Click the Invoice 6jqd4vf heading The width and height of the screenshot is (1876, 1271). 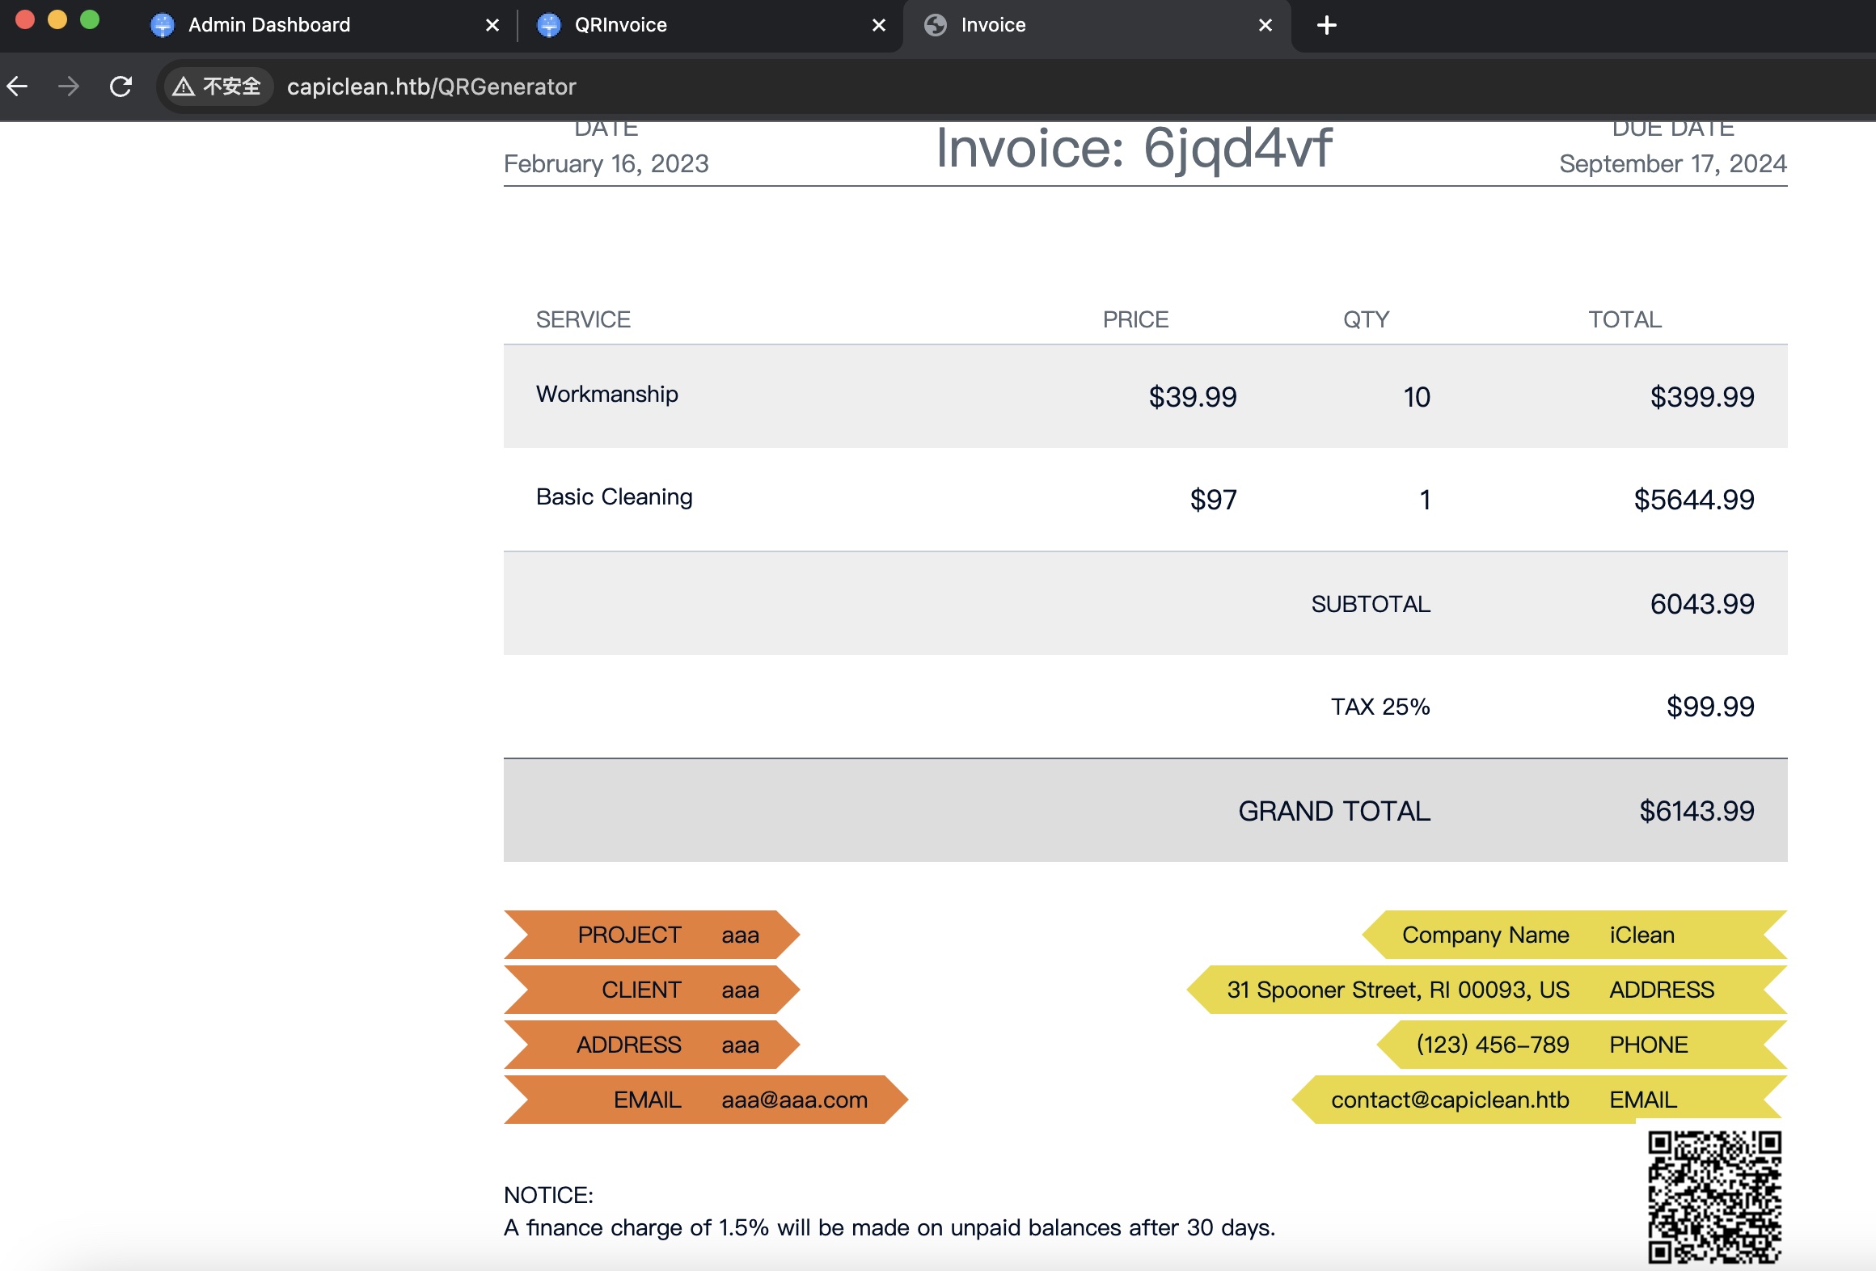pos(1133,149)
